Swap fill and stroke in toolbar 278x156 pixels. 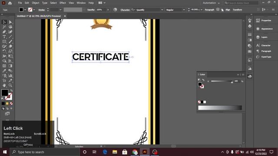pyautogui.click(x=11, y=91)
